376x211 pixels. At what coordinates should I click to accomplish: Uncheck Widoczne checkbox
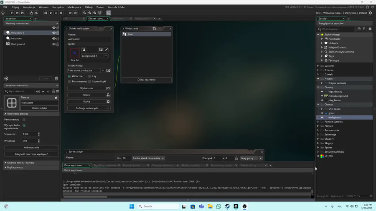[x=69, y=76]
